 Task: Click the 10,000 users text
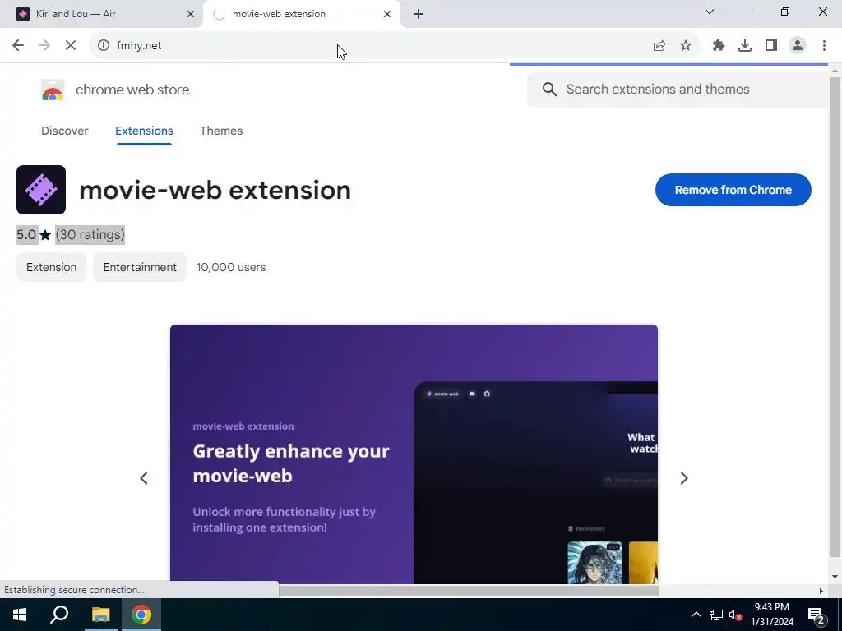click(x=231, y=267)
